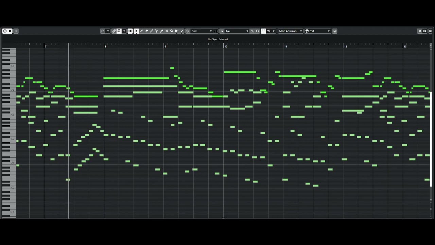Open the Grid snap type dropdown
This screenshot has height=245, width=435.
coord(202,31)
